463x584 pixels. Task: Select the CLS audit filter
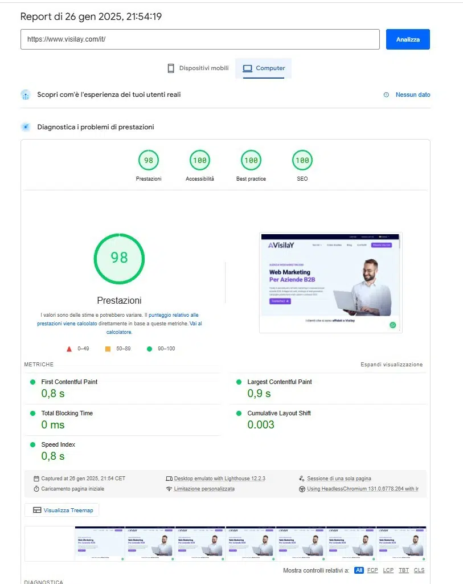[x=419, y=570]
